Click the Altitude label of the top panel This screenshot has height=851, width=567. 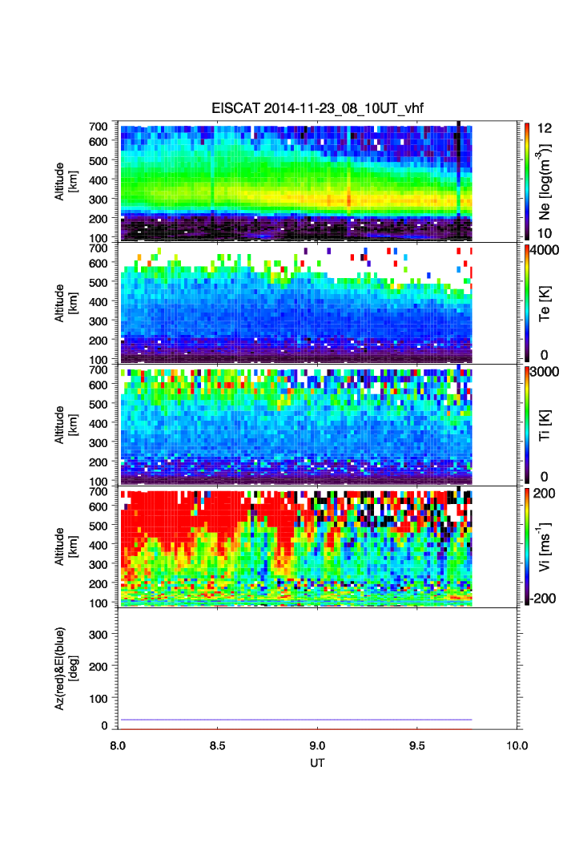point(65,182)
